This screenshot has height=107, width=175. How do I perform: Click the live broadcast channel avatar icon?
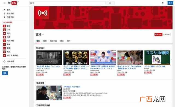(43, 13)
